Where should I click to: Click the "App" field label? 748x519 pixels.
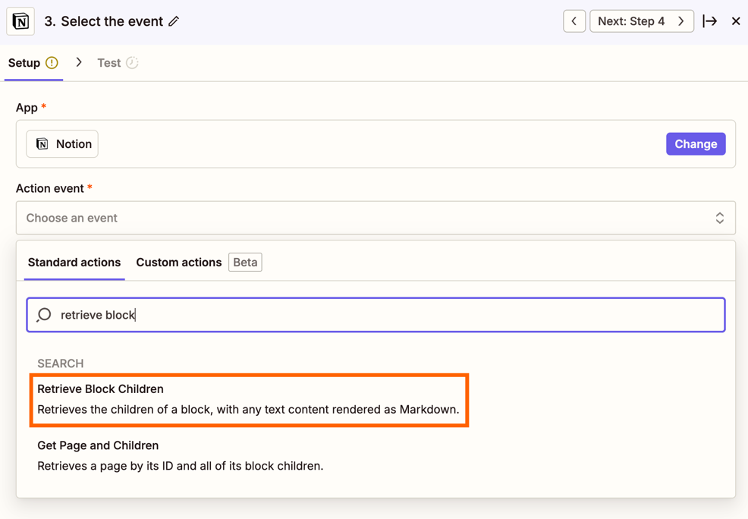tap(27, 107)
